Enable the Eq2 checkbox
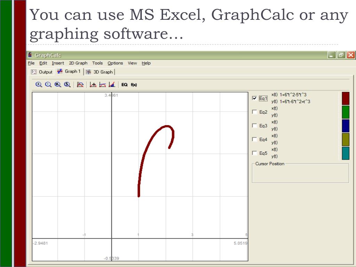The image size is (356, 267). click(x=254, y=112)
